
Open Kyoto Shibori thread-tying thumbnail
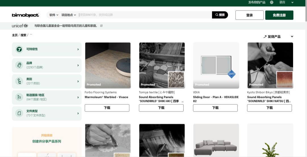click(270, 65)
